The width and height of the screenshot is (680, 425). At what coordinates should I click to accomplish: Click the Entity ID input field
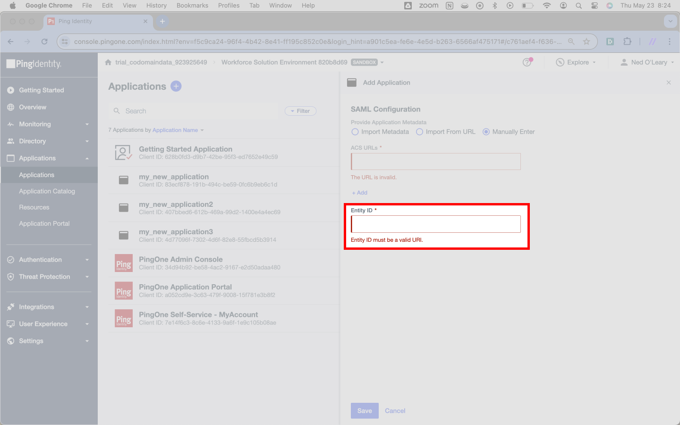436,224
